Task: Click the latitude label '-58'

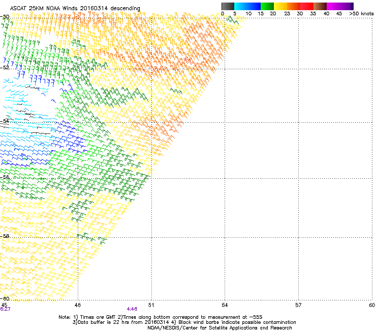Action: tap(5, 236)
